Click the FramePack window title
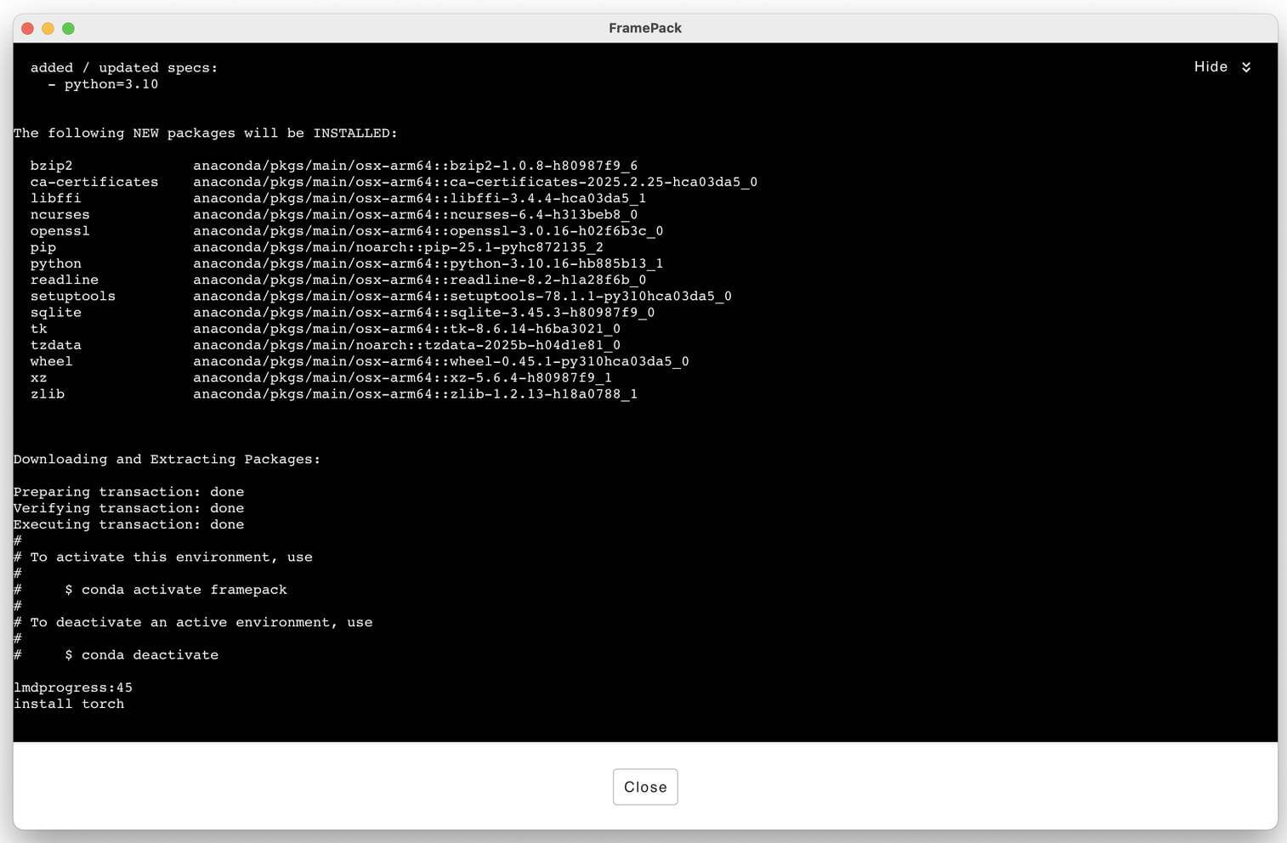This screenshot has height=843, width=1287. pos(645,28)
